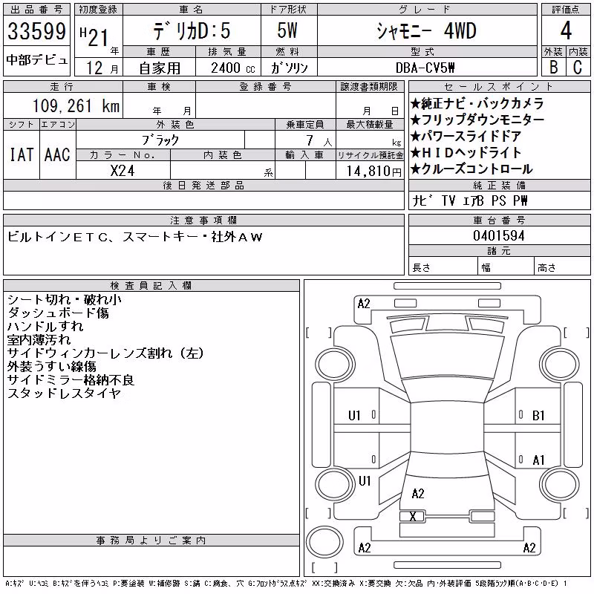594x594 pixels.
Task: Select first registration year H21
Action: coord(94,38)
